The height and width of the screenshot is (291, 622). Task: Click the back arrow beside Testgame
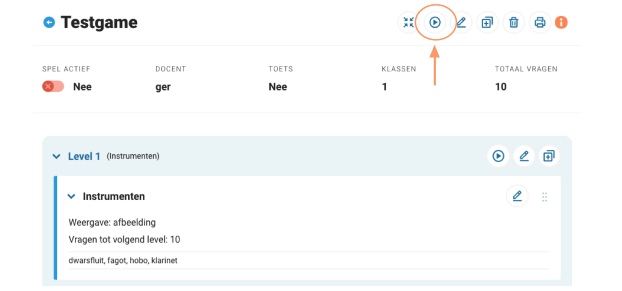pos(49,22)
